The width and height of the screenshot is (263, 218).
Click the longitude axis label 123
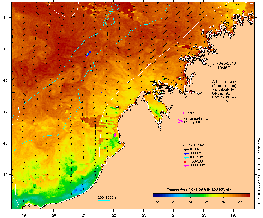(143, 215)
